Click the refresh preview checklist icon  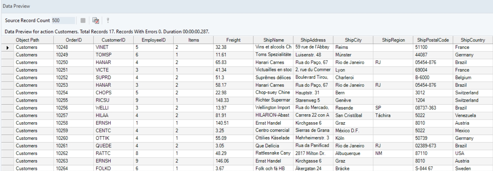pos(95,21)
